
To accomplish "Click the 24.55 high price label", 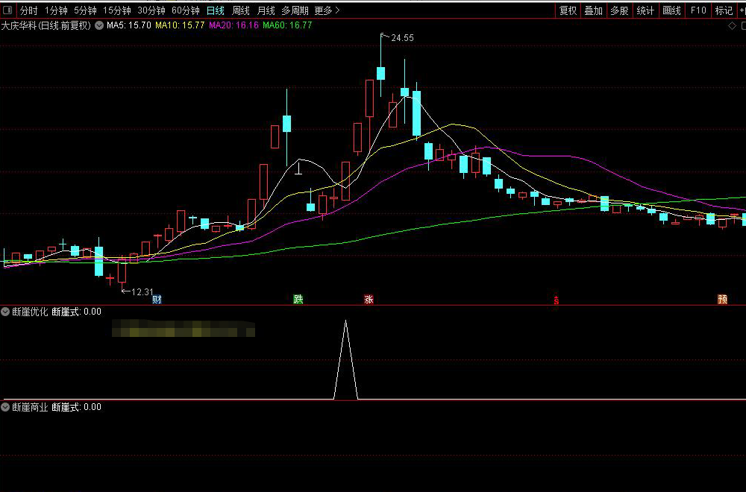I will tap(403, 38).
